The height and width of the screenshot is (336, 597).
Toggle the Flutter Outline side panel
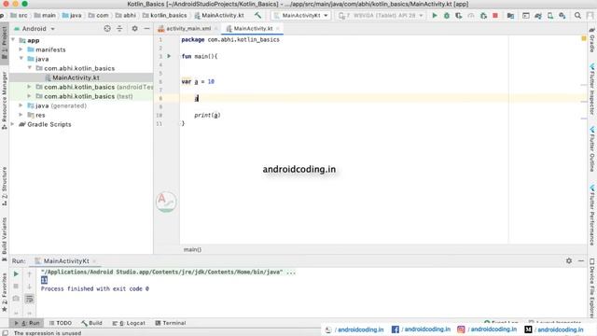(x=592, y=149)
